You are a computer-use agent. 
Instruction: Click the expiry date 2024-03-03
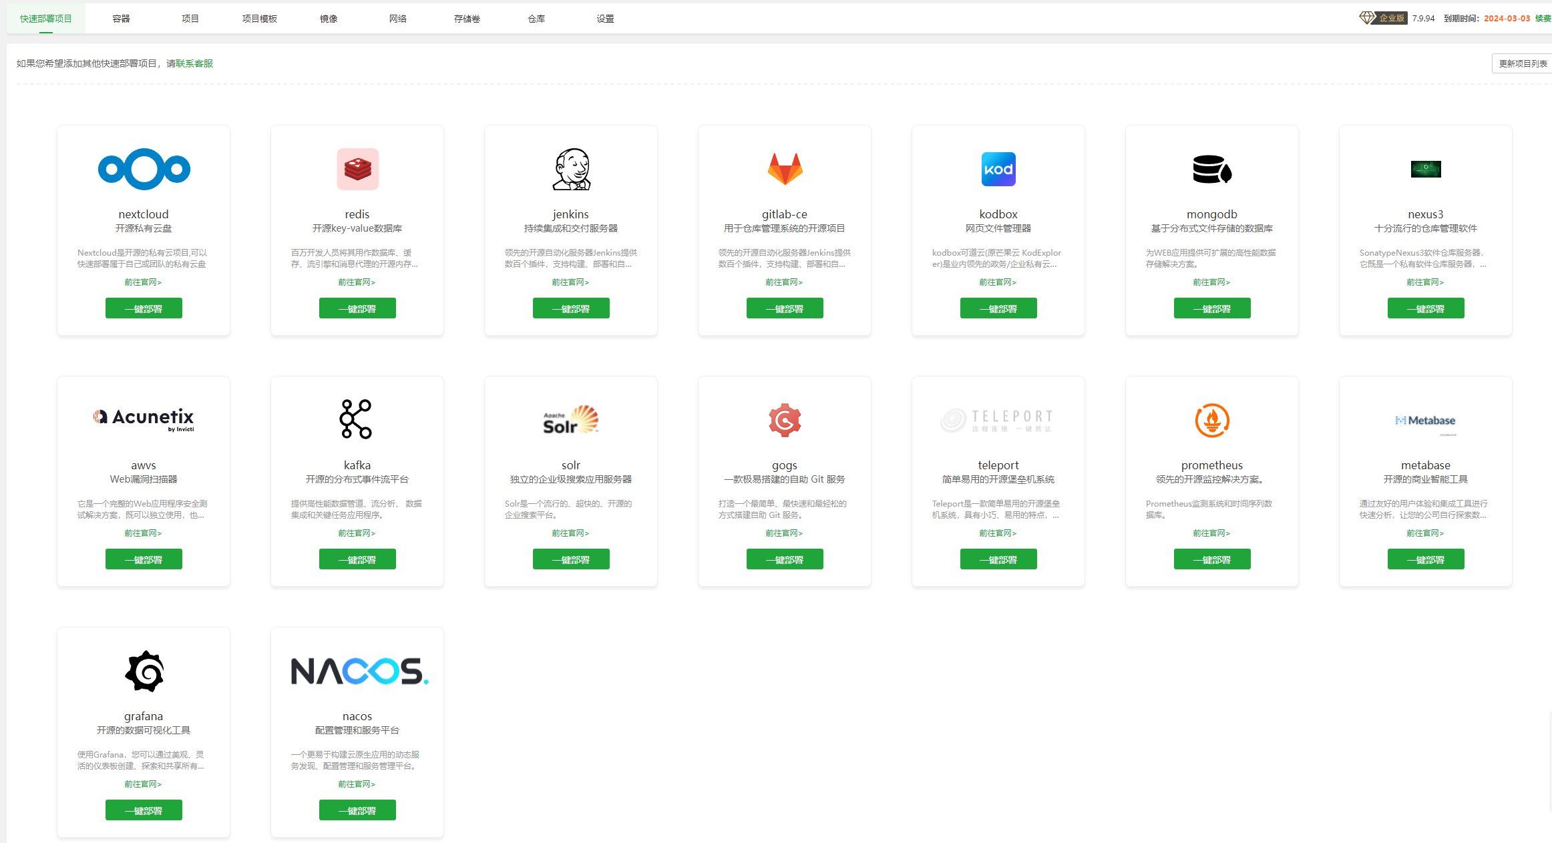(1507, 19)
